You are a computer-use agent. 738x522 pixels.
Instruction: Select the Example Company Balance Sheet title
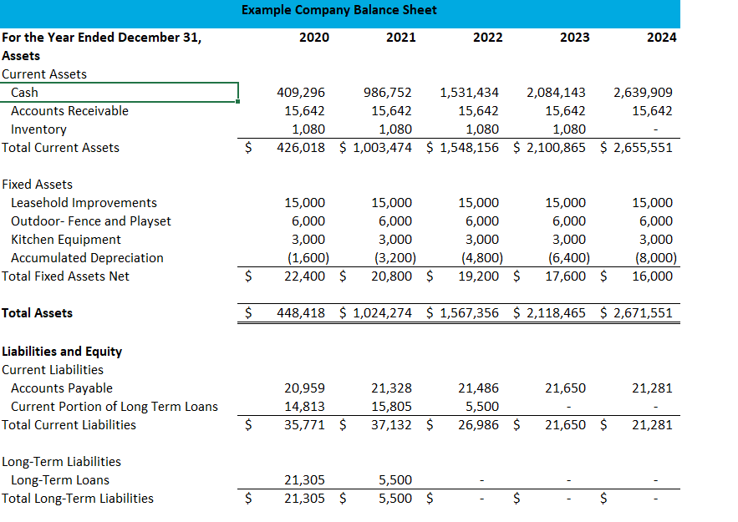click(338, 10)
